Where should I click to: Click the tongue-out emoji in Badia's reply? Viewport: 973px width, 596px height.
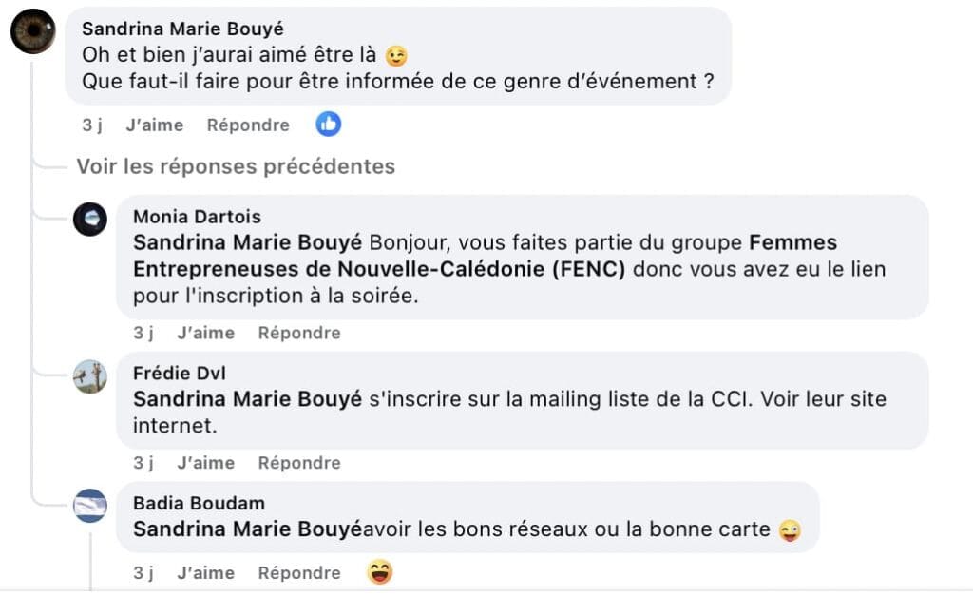[789, 530]
